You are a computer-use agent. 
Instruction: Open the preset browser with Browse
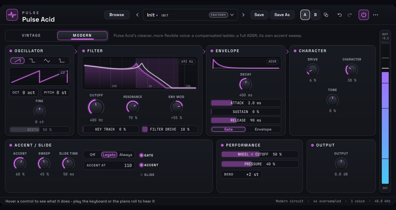click(x=117, y=15)
